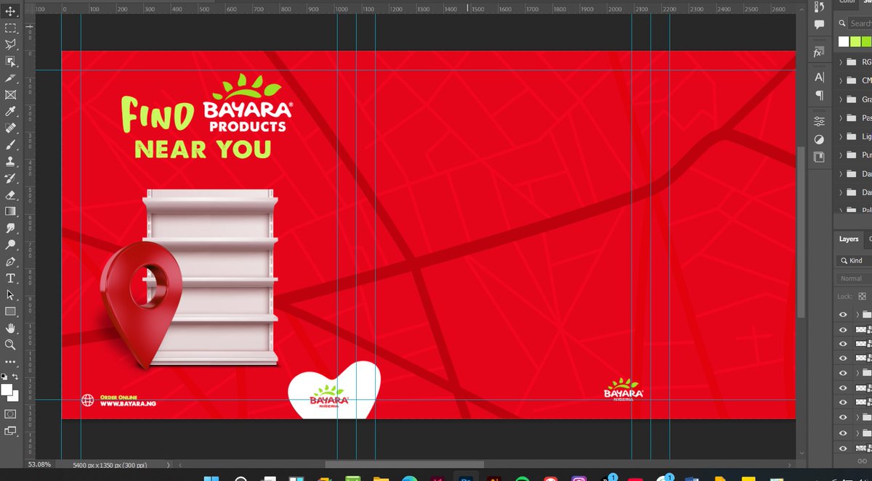Select the Object Selection tool
872x481 pixels.
tap(10, 61)
